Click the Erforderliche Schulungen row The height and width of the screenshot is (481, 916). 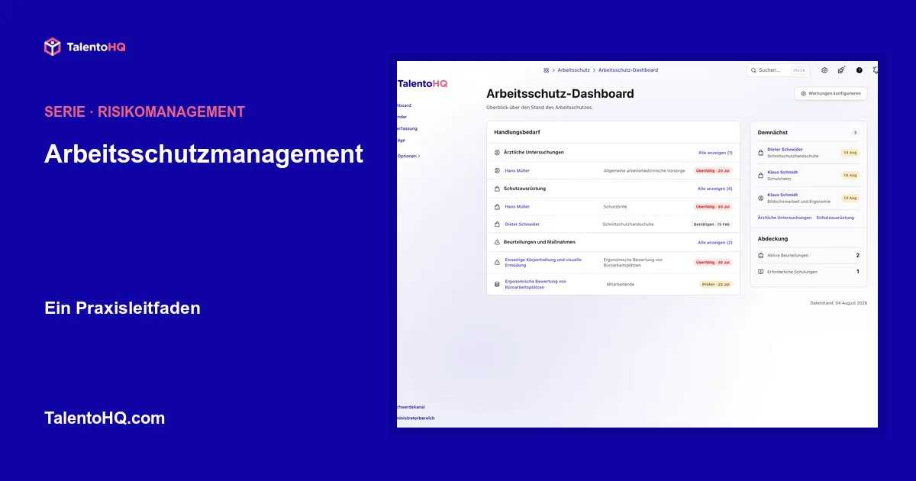tap(808, 272)
